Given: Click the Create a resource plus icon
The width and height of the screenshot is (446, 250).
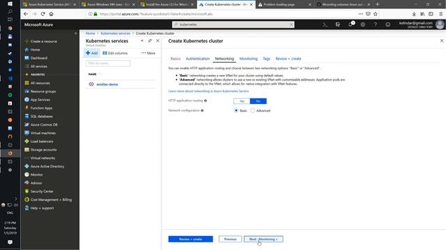Looking at the screenshot, I should [x=26, y=42].
